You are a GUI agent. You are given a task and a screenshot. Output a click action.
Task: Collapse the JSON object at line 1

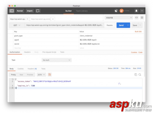click(x=14, y=79)
